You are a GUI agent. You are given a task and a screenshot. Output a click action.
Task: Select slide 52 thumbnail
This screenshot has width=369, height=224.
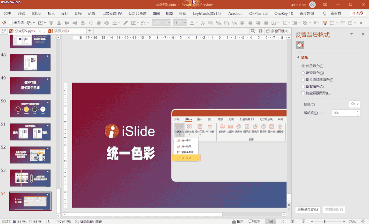30,155
